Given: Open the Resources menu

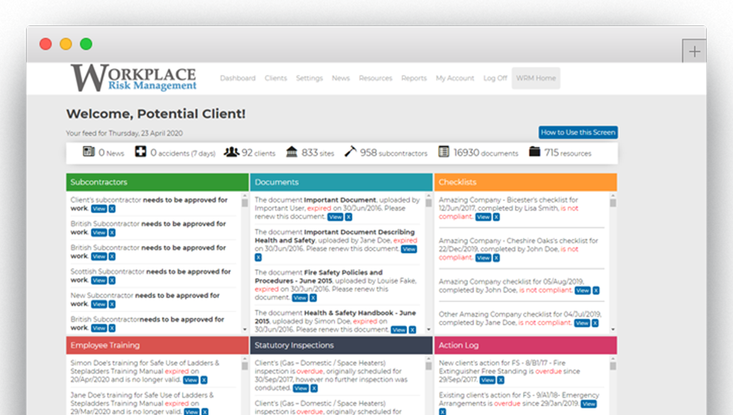Looking at the screenshot, I should coord(376,78).
